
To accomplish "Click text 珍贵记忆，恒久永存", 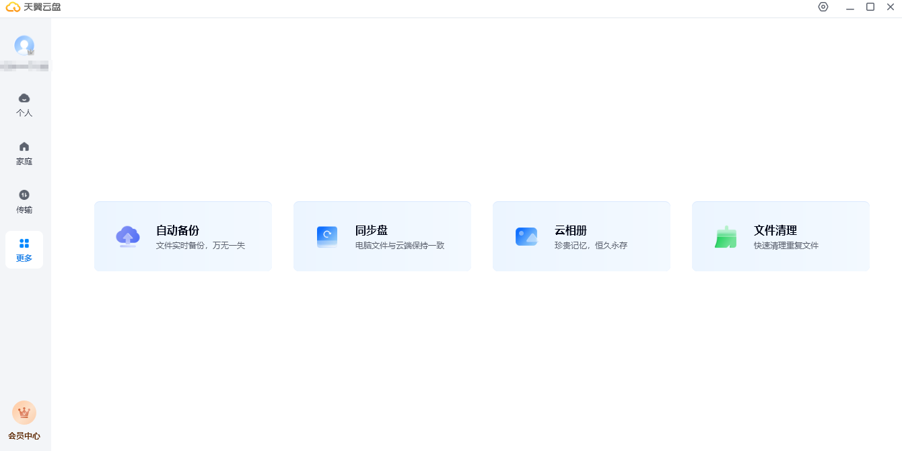I will [x=591, y=246].
